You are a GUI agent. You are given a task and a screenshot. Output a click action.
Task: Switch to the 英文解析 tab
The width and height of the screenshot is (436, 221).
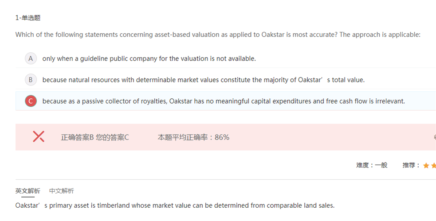(27, 191)
